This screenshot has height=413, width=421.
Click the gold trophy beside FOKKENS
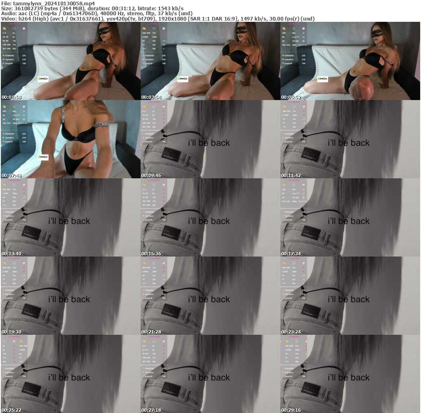[4, 56]
